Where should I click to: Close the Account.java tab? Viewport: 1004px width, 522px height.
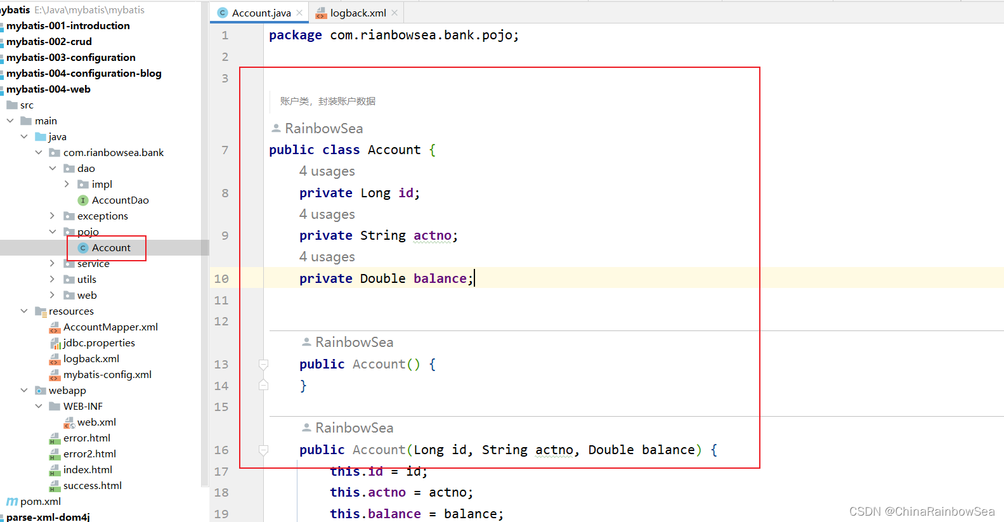pyautogui.click(x=299, y=13)
